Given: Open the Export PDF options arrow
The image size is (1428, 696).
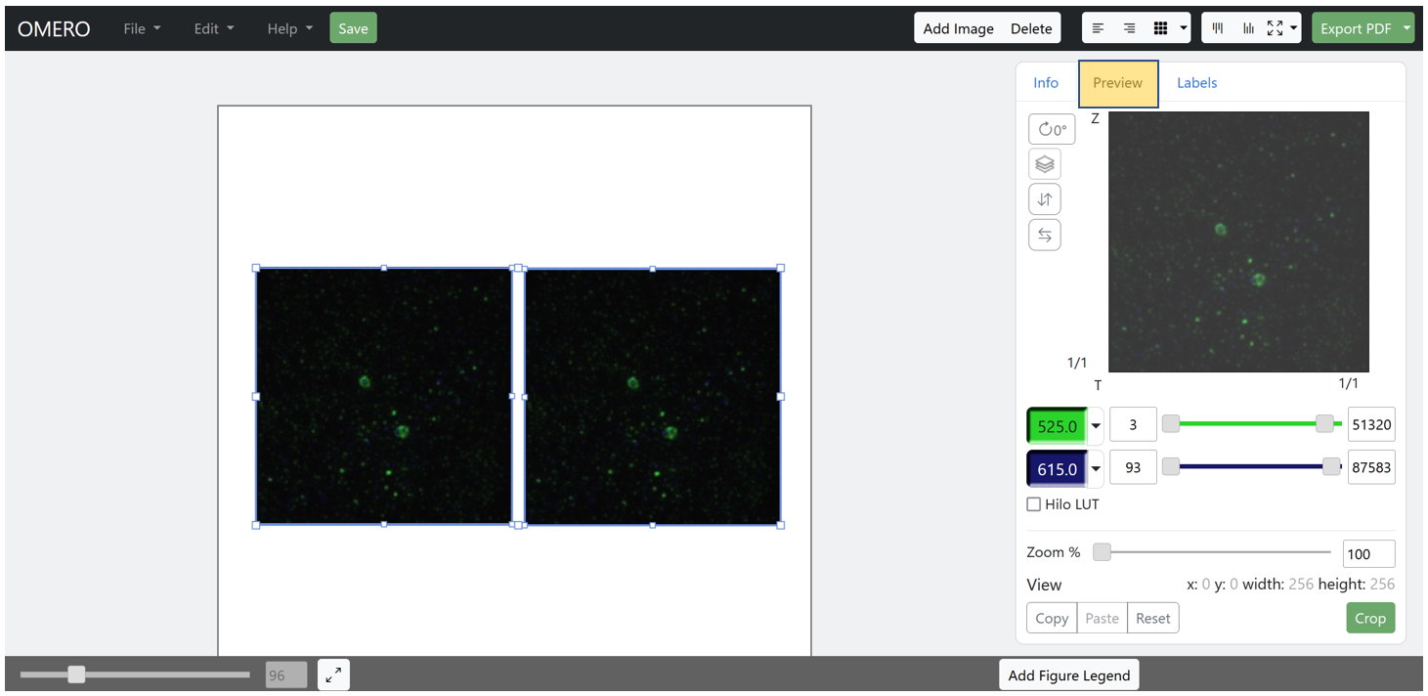Looking at the screenshot, I should 1407,28.
